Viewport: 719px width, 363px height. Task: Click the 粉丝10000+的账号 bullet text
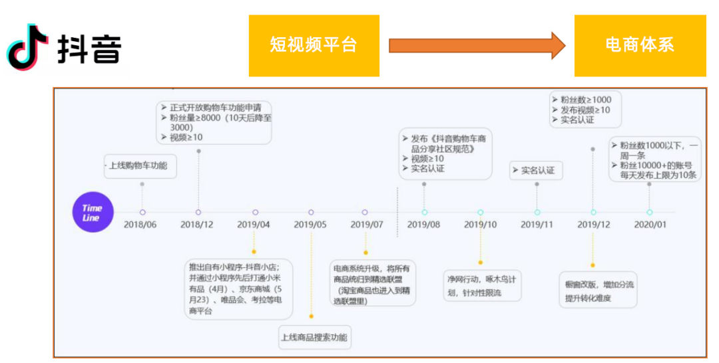[655, 170]
